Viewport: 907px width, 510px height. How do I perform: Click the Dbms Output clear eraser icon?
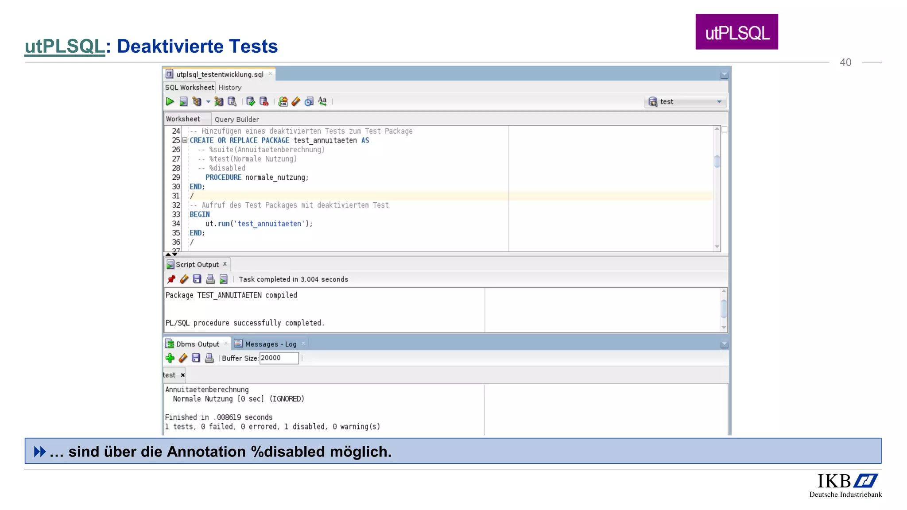click(183, 358)
